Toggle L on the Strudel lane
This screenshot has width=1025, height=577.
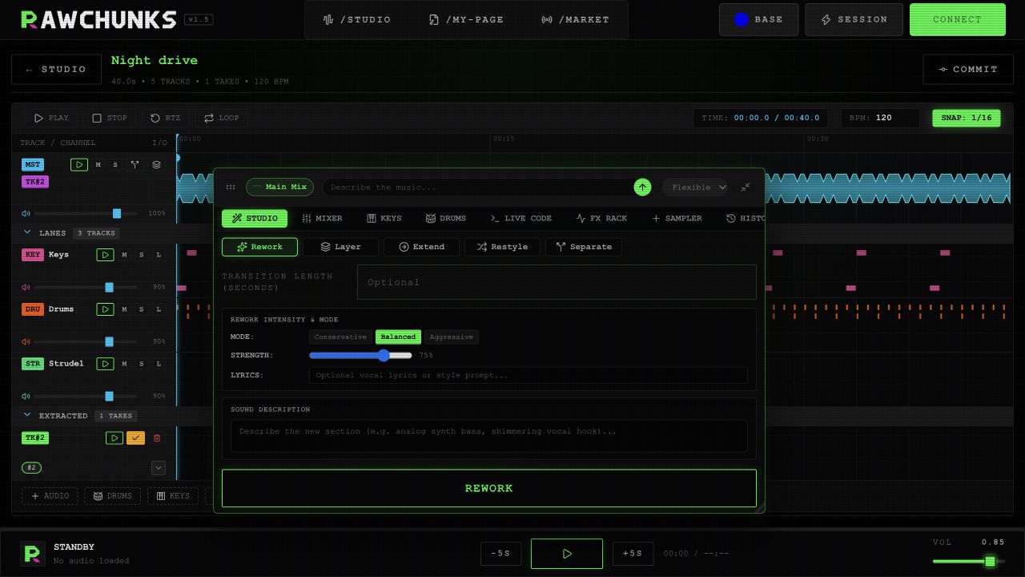click(159, 364)
